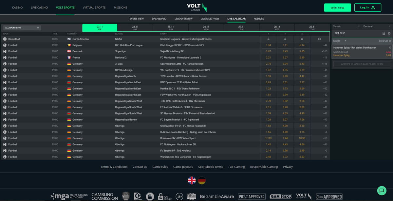Open Gambling Commission logo
393x201 pixels.
tap(104, 196)
